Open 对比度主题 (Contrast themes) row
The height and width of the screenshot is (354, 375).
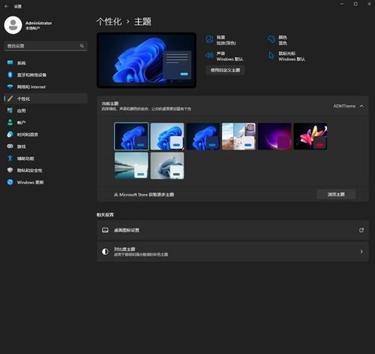pyautogui.click(x=232, y=252)
